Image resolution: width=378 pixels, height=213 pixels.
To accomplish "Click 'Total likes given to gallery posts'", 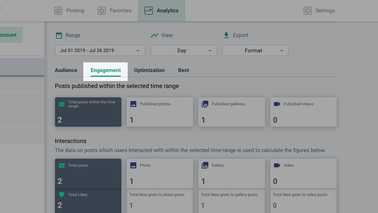I will point(229,195).
